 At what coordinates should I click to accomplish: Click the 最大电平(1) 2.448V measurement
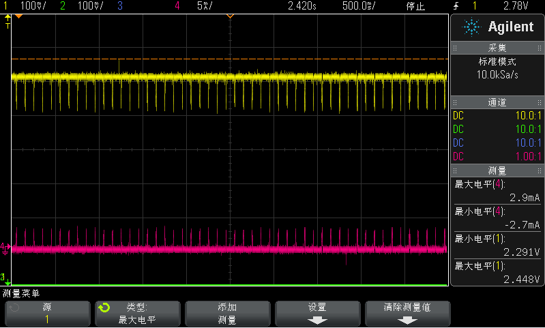pyautogui.click(x=497, y=273)
